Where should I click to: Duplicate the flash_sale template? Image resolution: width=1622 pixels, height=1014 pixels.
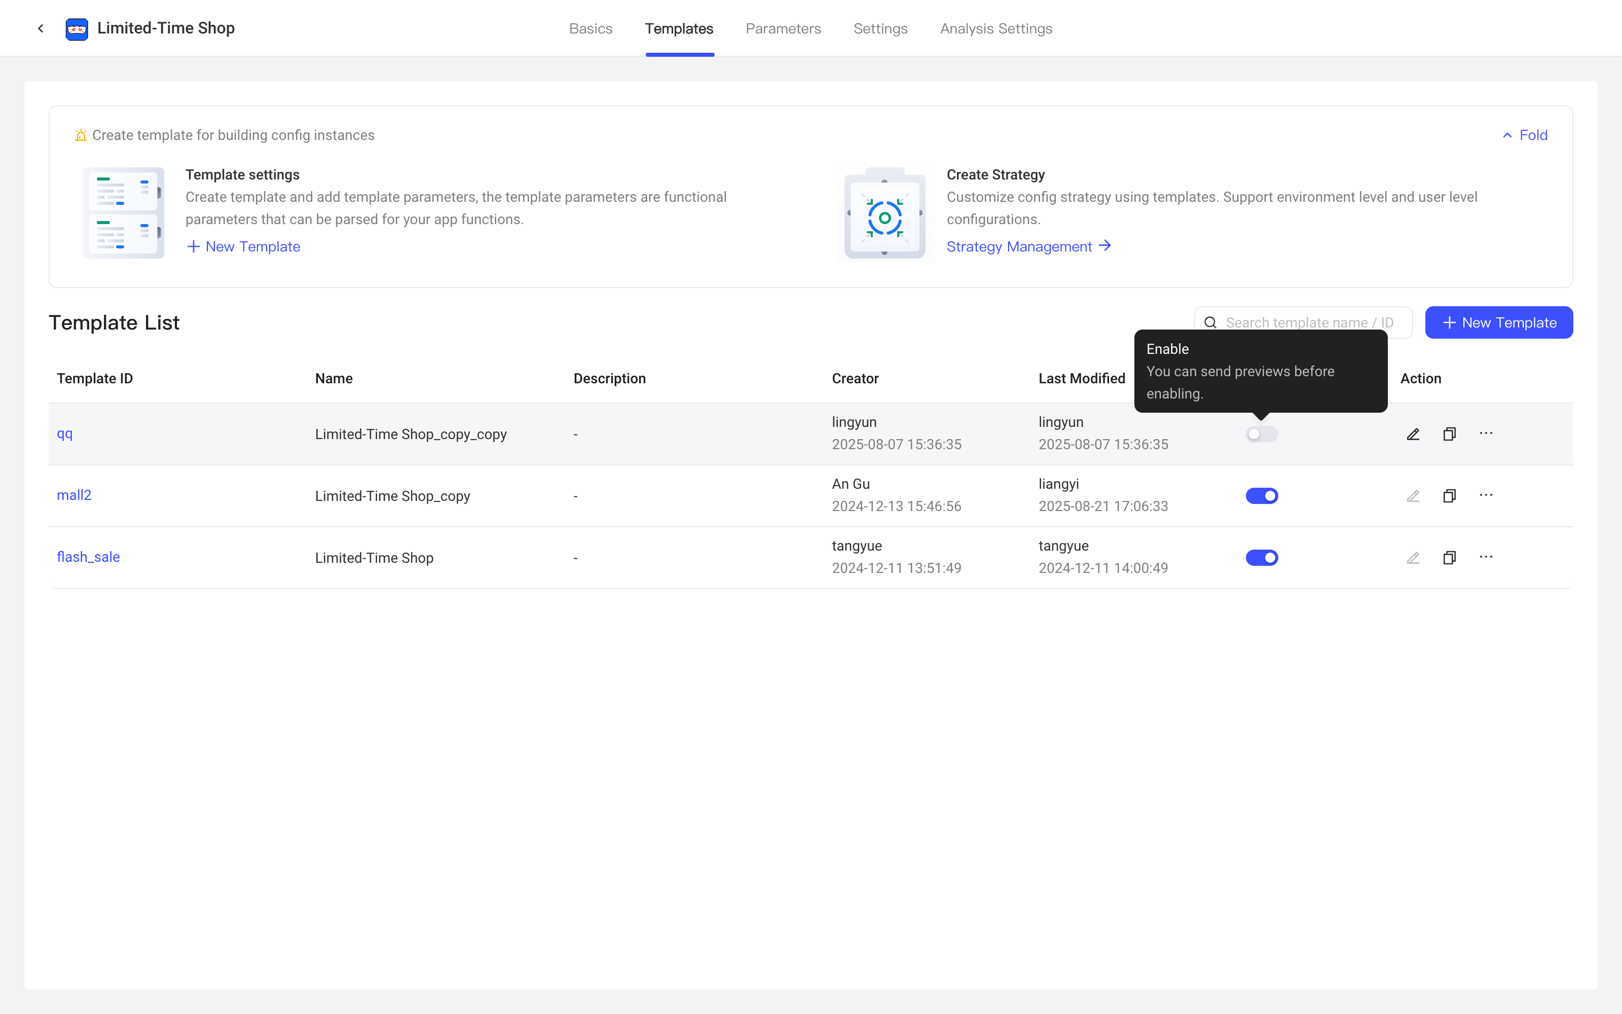[x=1449, y=557]
